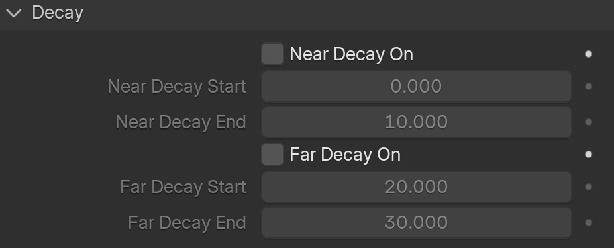The width and height of the screenshot is (614, 248).
Task: Collapse the Decay panel using its chevron
Action: [14, 13]
